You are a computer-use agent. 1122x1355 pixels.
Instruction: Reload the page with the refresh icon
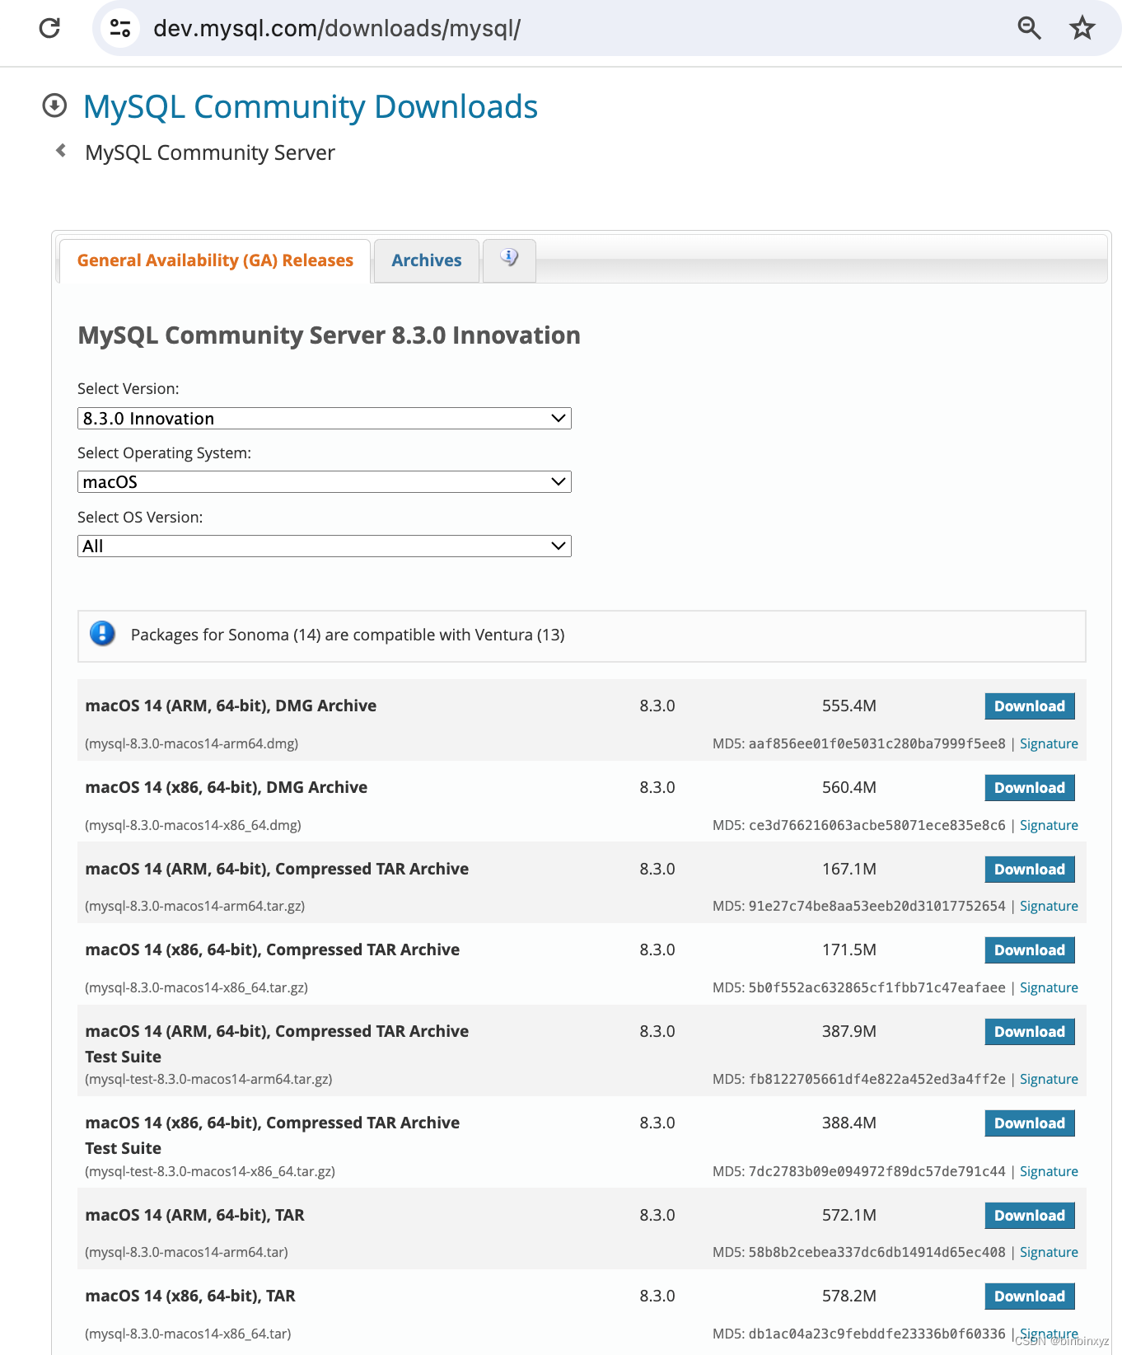[49, 28]
